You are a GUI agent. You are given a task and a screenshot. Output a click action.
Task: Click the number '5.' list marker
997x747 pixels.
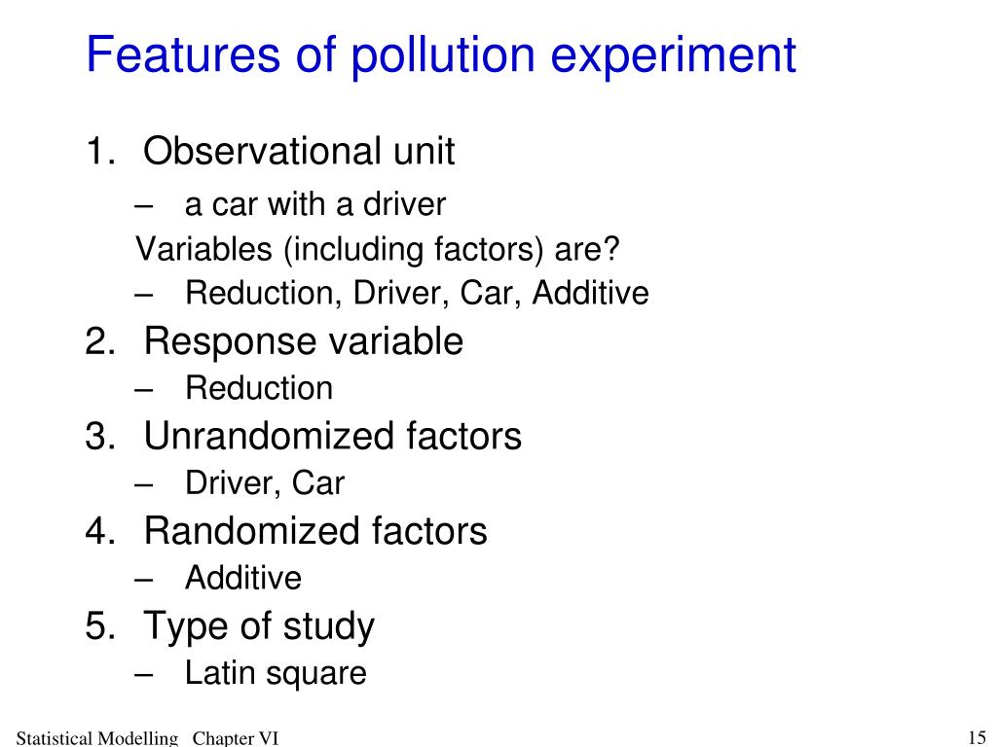coord(100,625)
